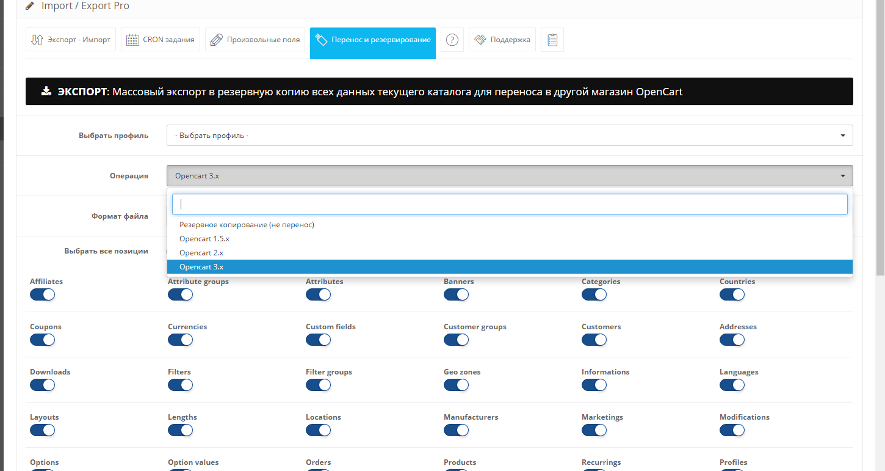Focus the dropdown search input field
This screenshot has width=885, height=471.
pos(510,205)
